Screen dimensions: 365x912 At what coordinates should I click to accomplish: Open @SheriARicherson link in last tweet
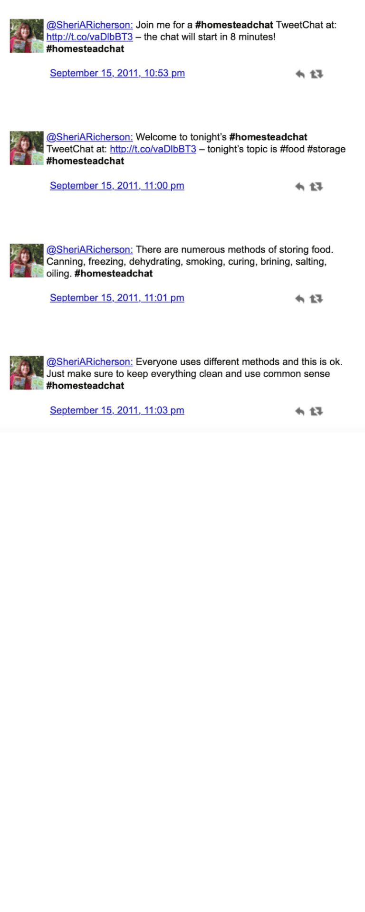(x=89, y=361)
